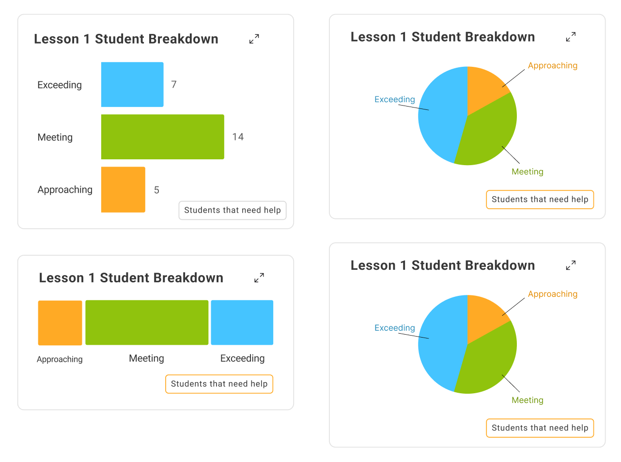
Task: Select the blue Exceeding bar showing 7
Action: [x=132, y=84]
